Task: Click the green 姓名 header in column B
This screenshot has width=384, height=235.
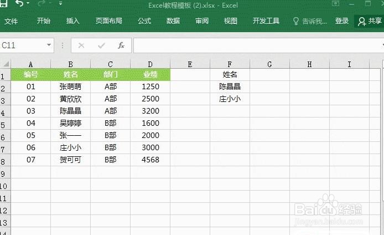Action: [70, 75]
